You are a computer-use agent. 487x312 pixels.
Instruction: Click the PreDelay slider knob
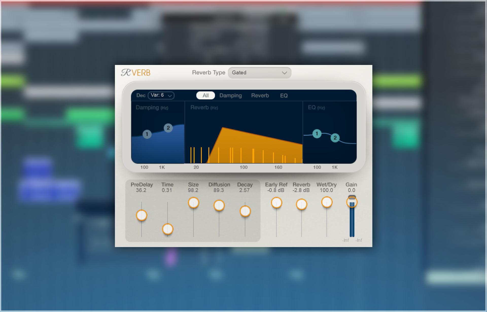[142, 215]
